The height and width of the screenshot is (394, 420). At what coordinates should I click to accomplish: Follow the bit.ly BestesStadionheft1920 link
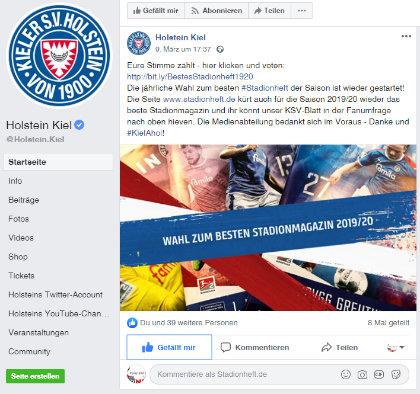point(190,77)
